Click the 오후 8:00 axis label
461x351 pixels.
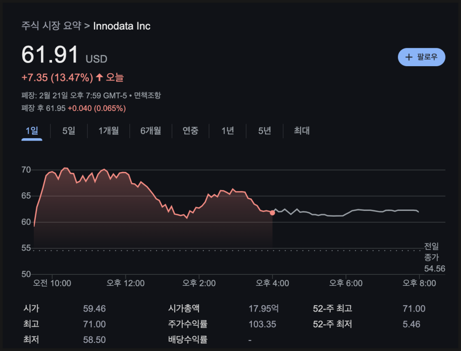[x=419, y=283]
